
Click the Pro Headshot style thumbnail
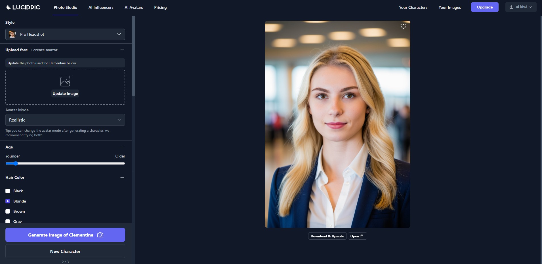click(12, 34)
